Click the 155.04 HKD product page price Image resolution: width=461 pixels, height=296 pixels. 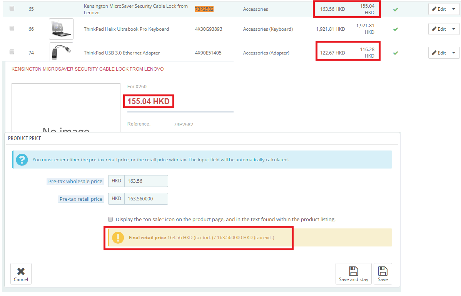[149, 101]
